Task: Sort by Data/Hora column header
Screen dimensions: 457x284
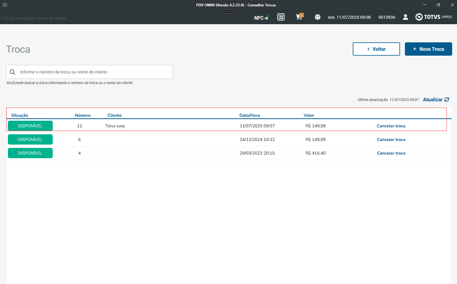Action: point(249,115)
